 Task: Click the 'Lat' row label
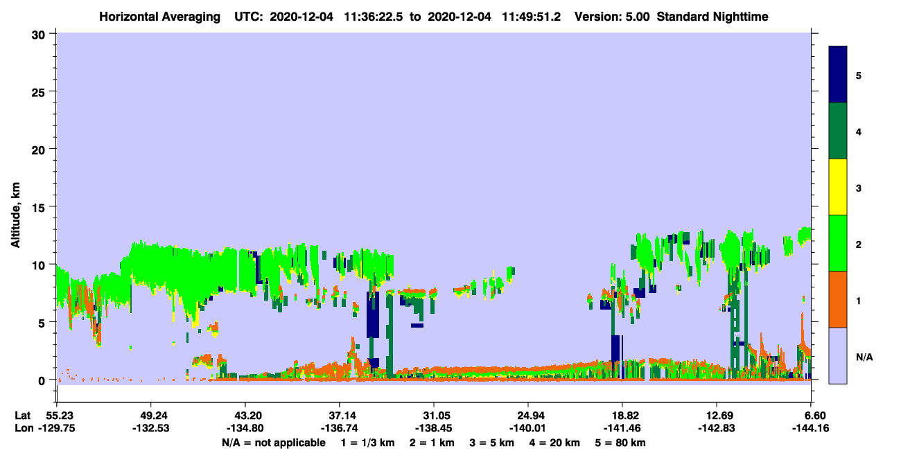coord(22,416)
